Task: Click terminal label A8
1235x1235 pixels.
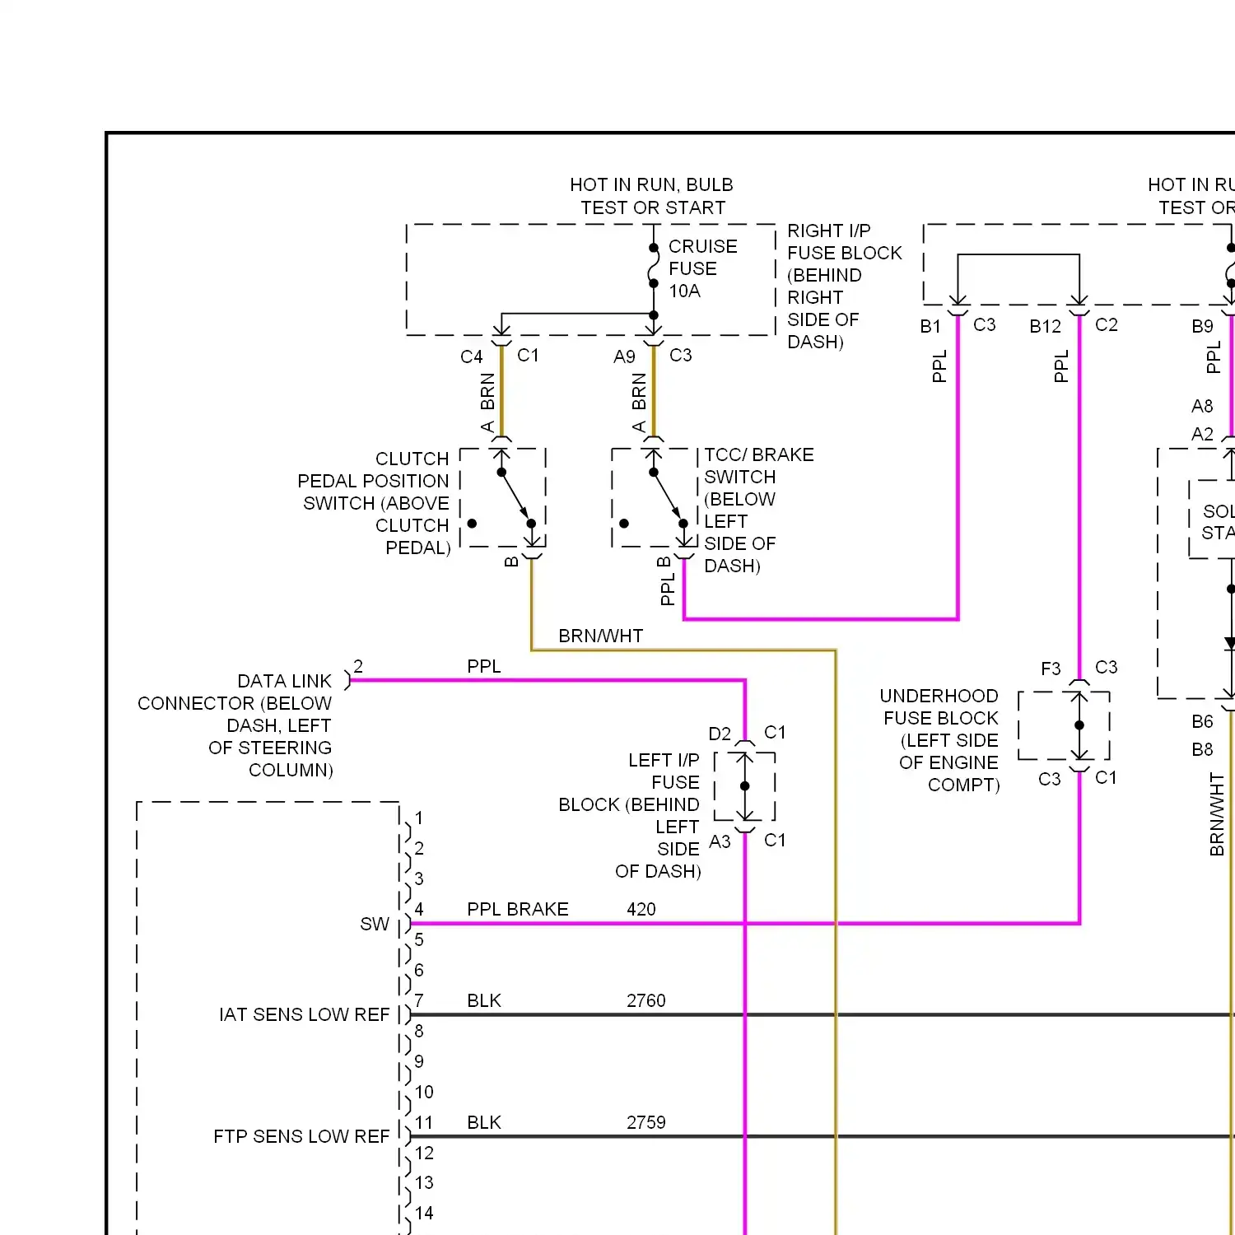Action: 1202,406
